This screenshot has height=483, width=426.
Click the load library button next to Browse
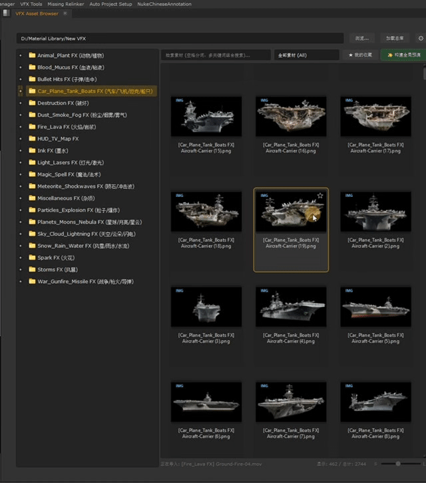click(x=395, y=38)
